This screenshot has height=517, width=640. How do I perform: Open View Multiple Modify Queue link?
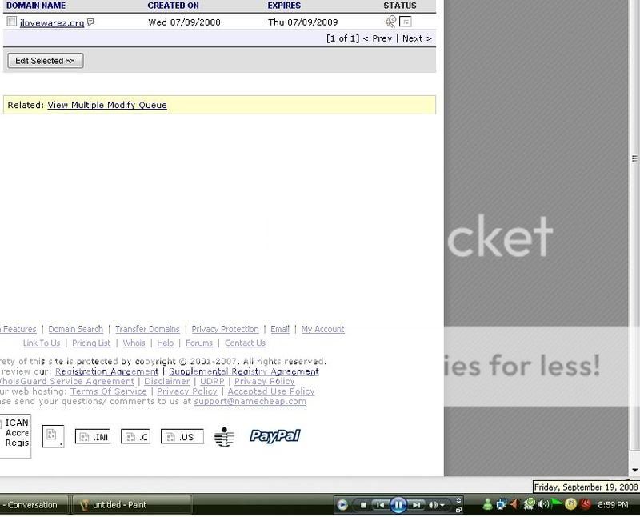pyautogui.click(x=107, y=105)
